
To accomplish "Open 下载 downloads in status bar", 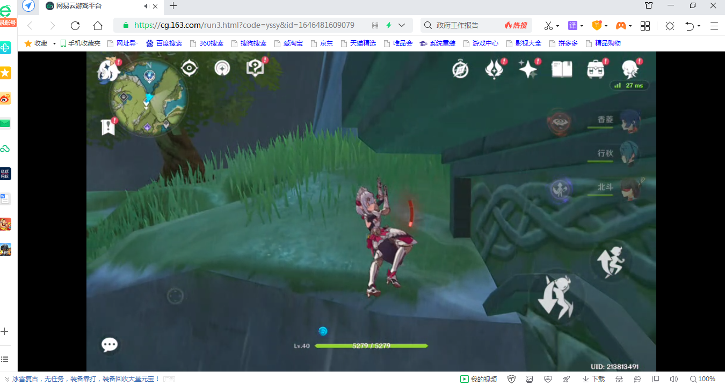I will 593,379.
